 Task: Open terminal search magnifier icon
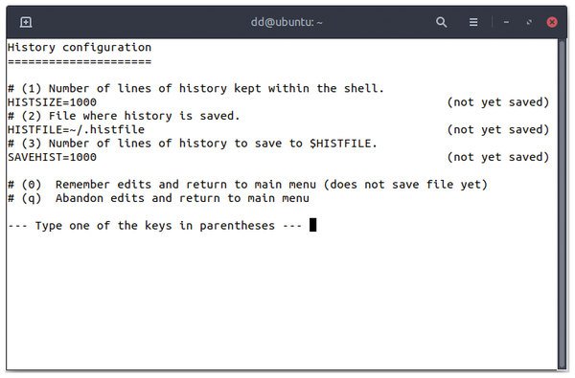[441, 22]
